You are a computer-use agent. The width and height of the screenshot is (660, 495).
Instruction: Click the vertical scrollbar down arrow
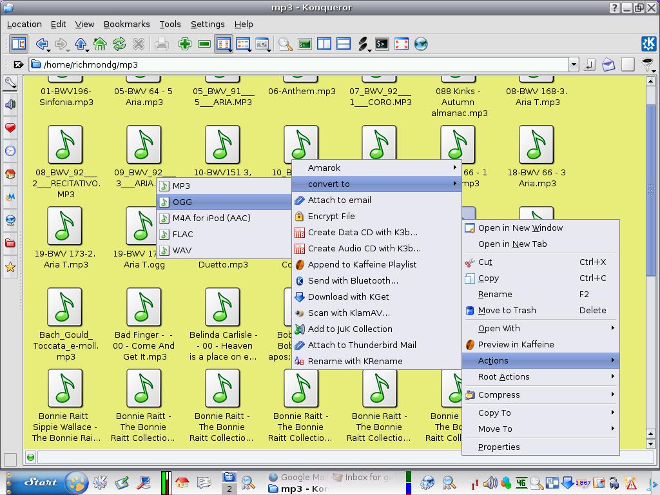tap(650, 443)
